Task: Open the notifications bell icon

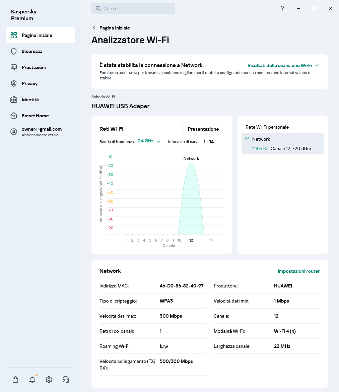Action: pyautogui.click(x=32, y=380)
